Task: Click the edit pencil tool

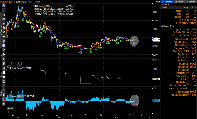Action: coord(4,50)
